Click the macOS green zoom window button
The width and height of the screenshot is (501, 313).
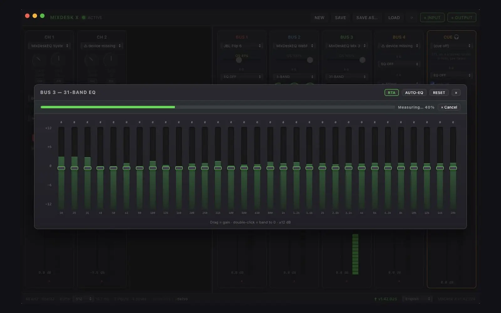pyautogui.click(x=42, y=16)
